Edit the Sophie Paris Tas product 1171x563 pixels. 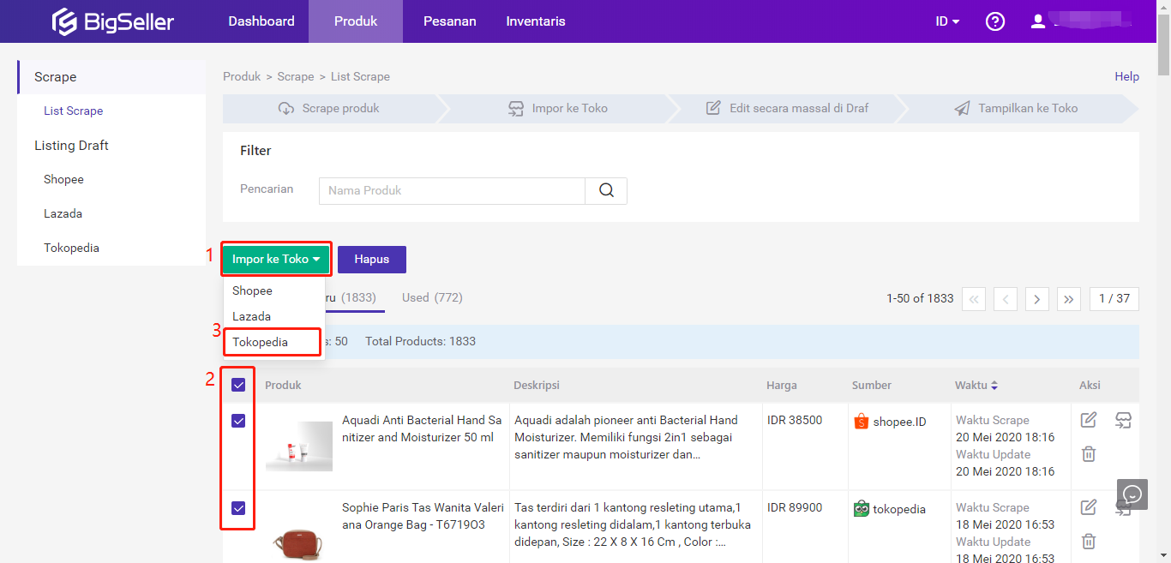pos(1089,507)
